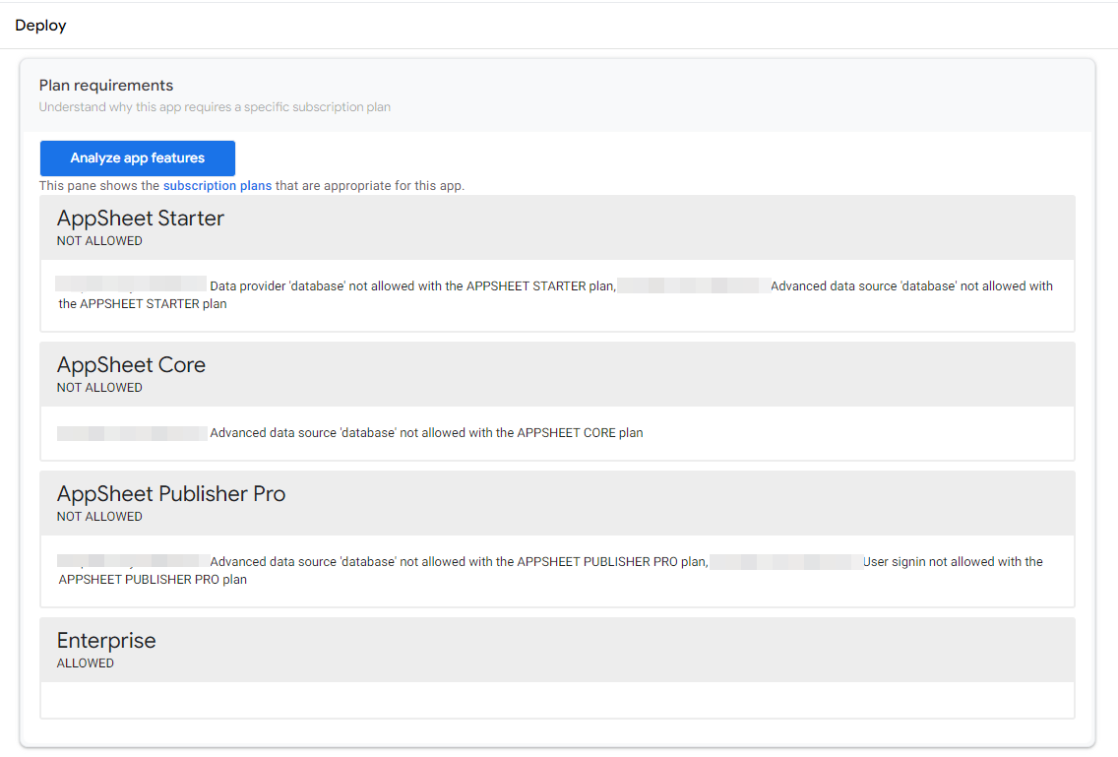
Task: Click the ALLOWED label under Enterprise
Action: 85,662
